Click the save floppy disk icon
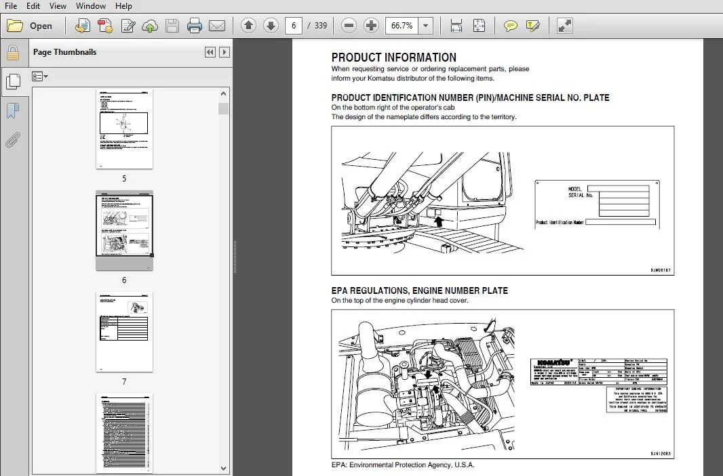Image resolution: width=723 pixels, height=476 pixels. [172, 26]
